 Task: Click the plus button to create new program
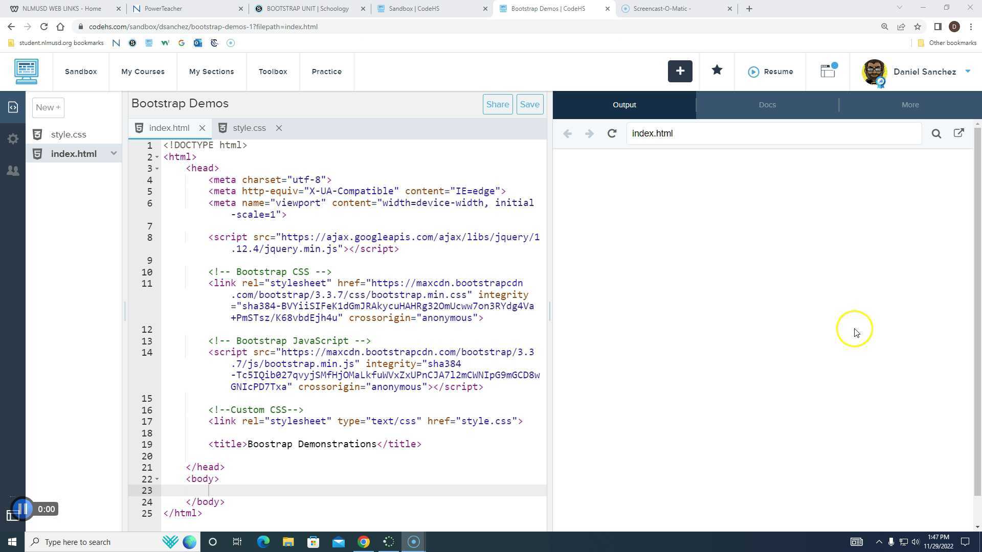[x=680, y=71]
